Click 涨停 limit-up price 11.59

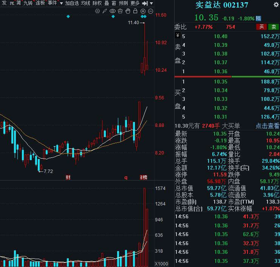[x=220, y=174]
